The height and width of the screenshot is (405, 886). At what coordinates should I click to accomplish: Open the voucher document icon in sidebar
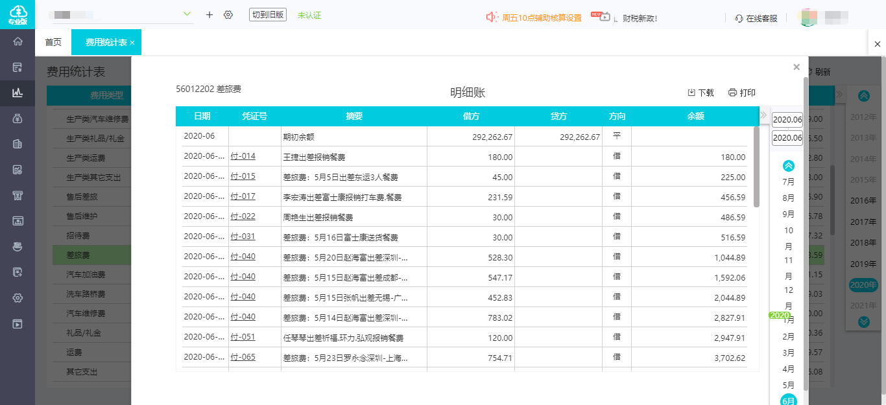[x=18, y=67]
